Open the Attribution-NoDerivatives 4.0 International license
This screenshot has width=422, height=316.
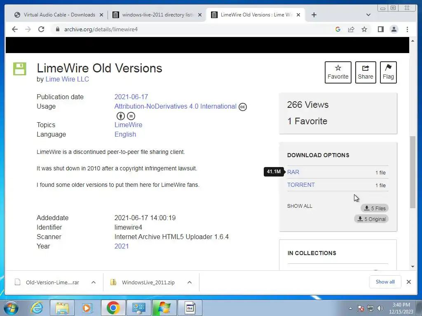[x=176, y=106]
